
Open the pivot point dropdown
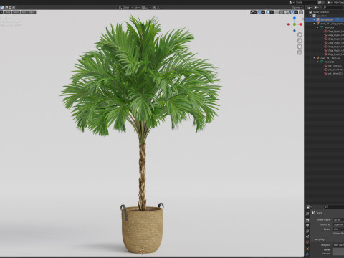click(x=138, y=7)
